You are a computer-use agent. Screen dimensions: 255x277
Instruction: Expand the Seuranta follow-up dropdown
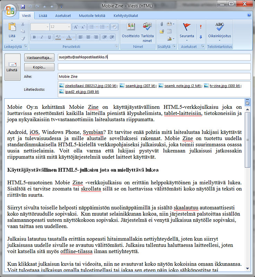(x=187, y=40)
